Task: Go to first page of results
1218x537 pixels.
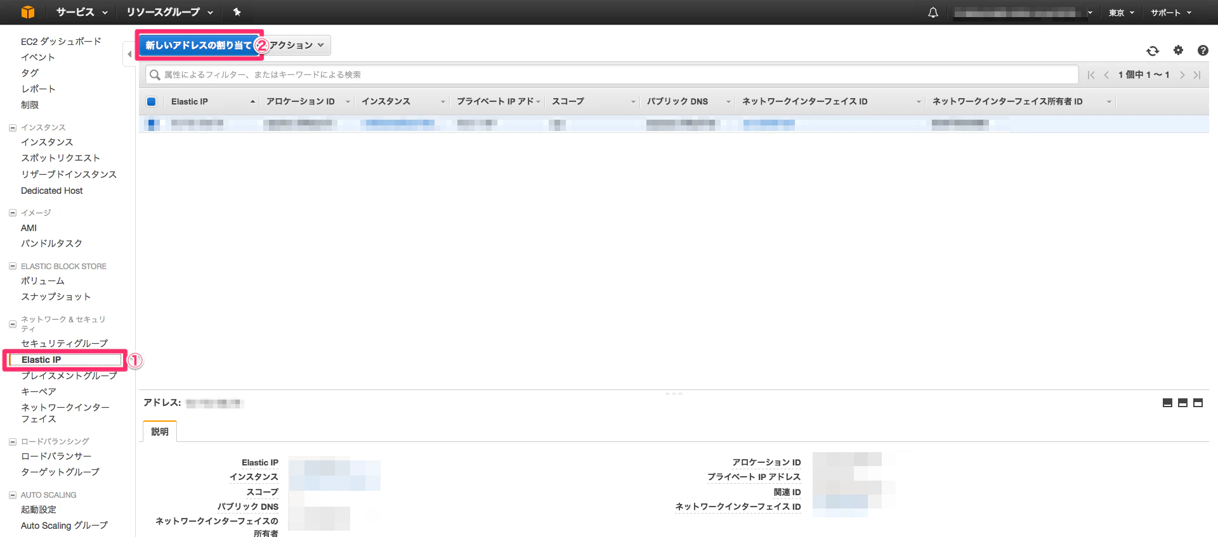Action: click(1091, 75)
